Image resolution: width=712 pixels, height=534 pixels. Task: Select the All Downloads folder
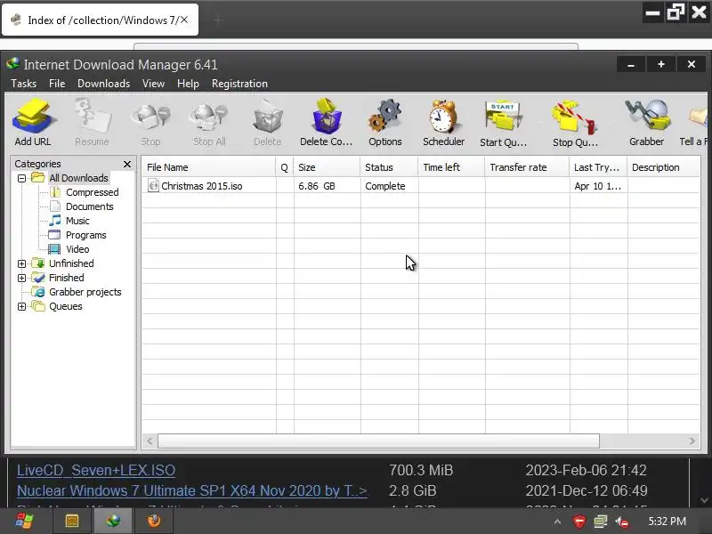pyautogui.click(x=78, y=178)
